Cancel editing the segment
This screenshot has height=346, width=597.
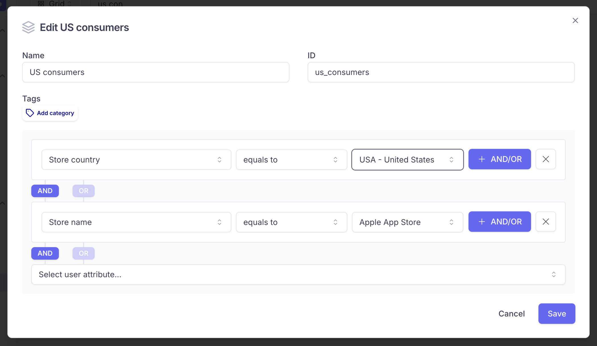pos(511,314)
